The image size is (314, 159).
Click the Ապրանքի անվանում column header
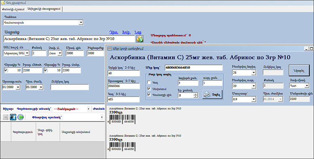coord(82,132)
